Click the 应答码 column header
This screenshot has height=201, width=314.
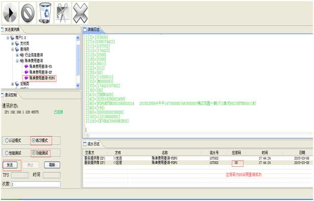(x=237, y=153)
